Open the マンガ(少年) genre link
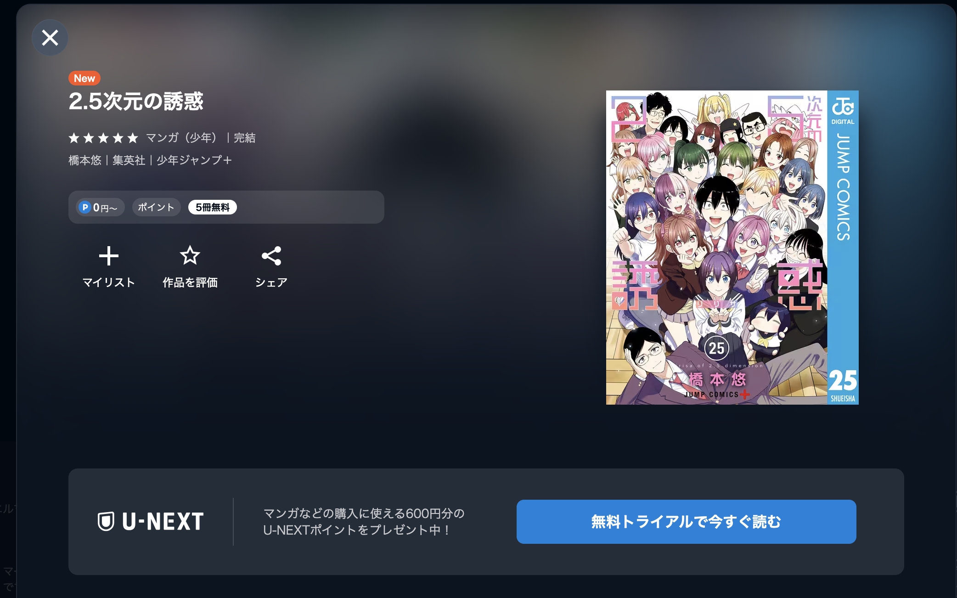Image resolution: width=957 pixels, height=598 pixels. click(181, 138)
